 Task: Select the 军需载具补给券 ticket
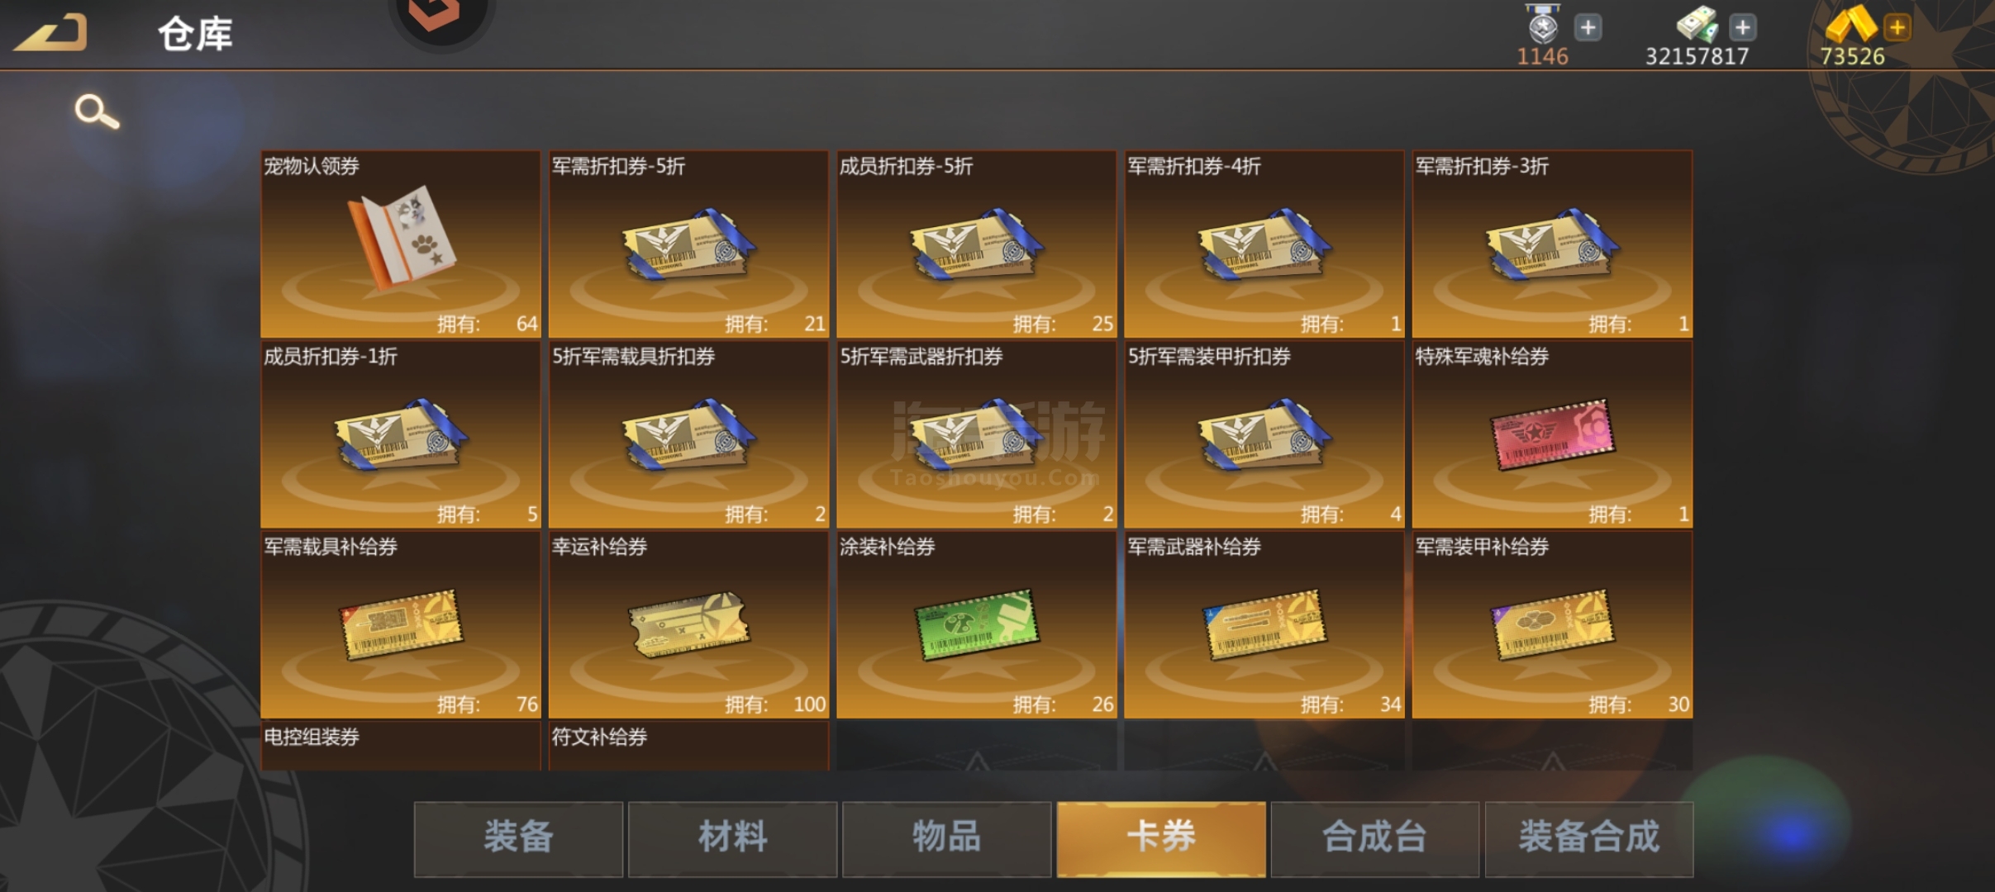click(401, 624)
